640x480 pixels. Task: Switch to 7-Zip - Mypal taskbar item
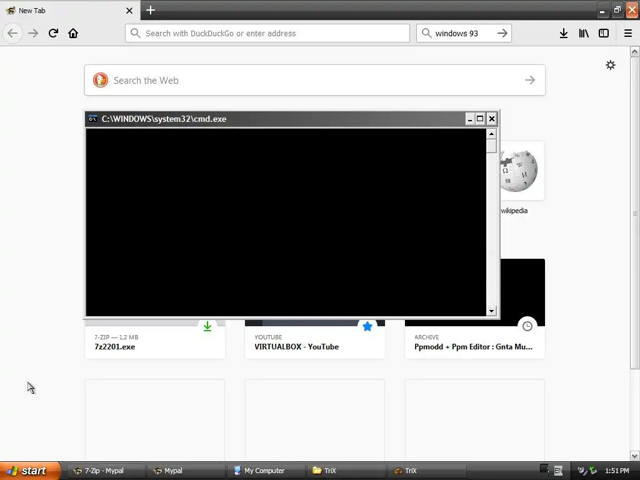point(105,471)
